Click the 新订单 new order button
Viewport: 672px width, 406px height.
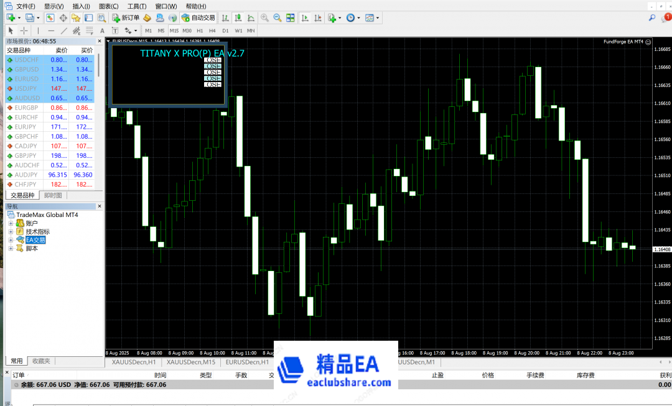coord(126,17)
